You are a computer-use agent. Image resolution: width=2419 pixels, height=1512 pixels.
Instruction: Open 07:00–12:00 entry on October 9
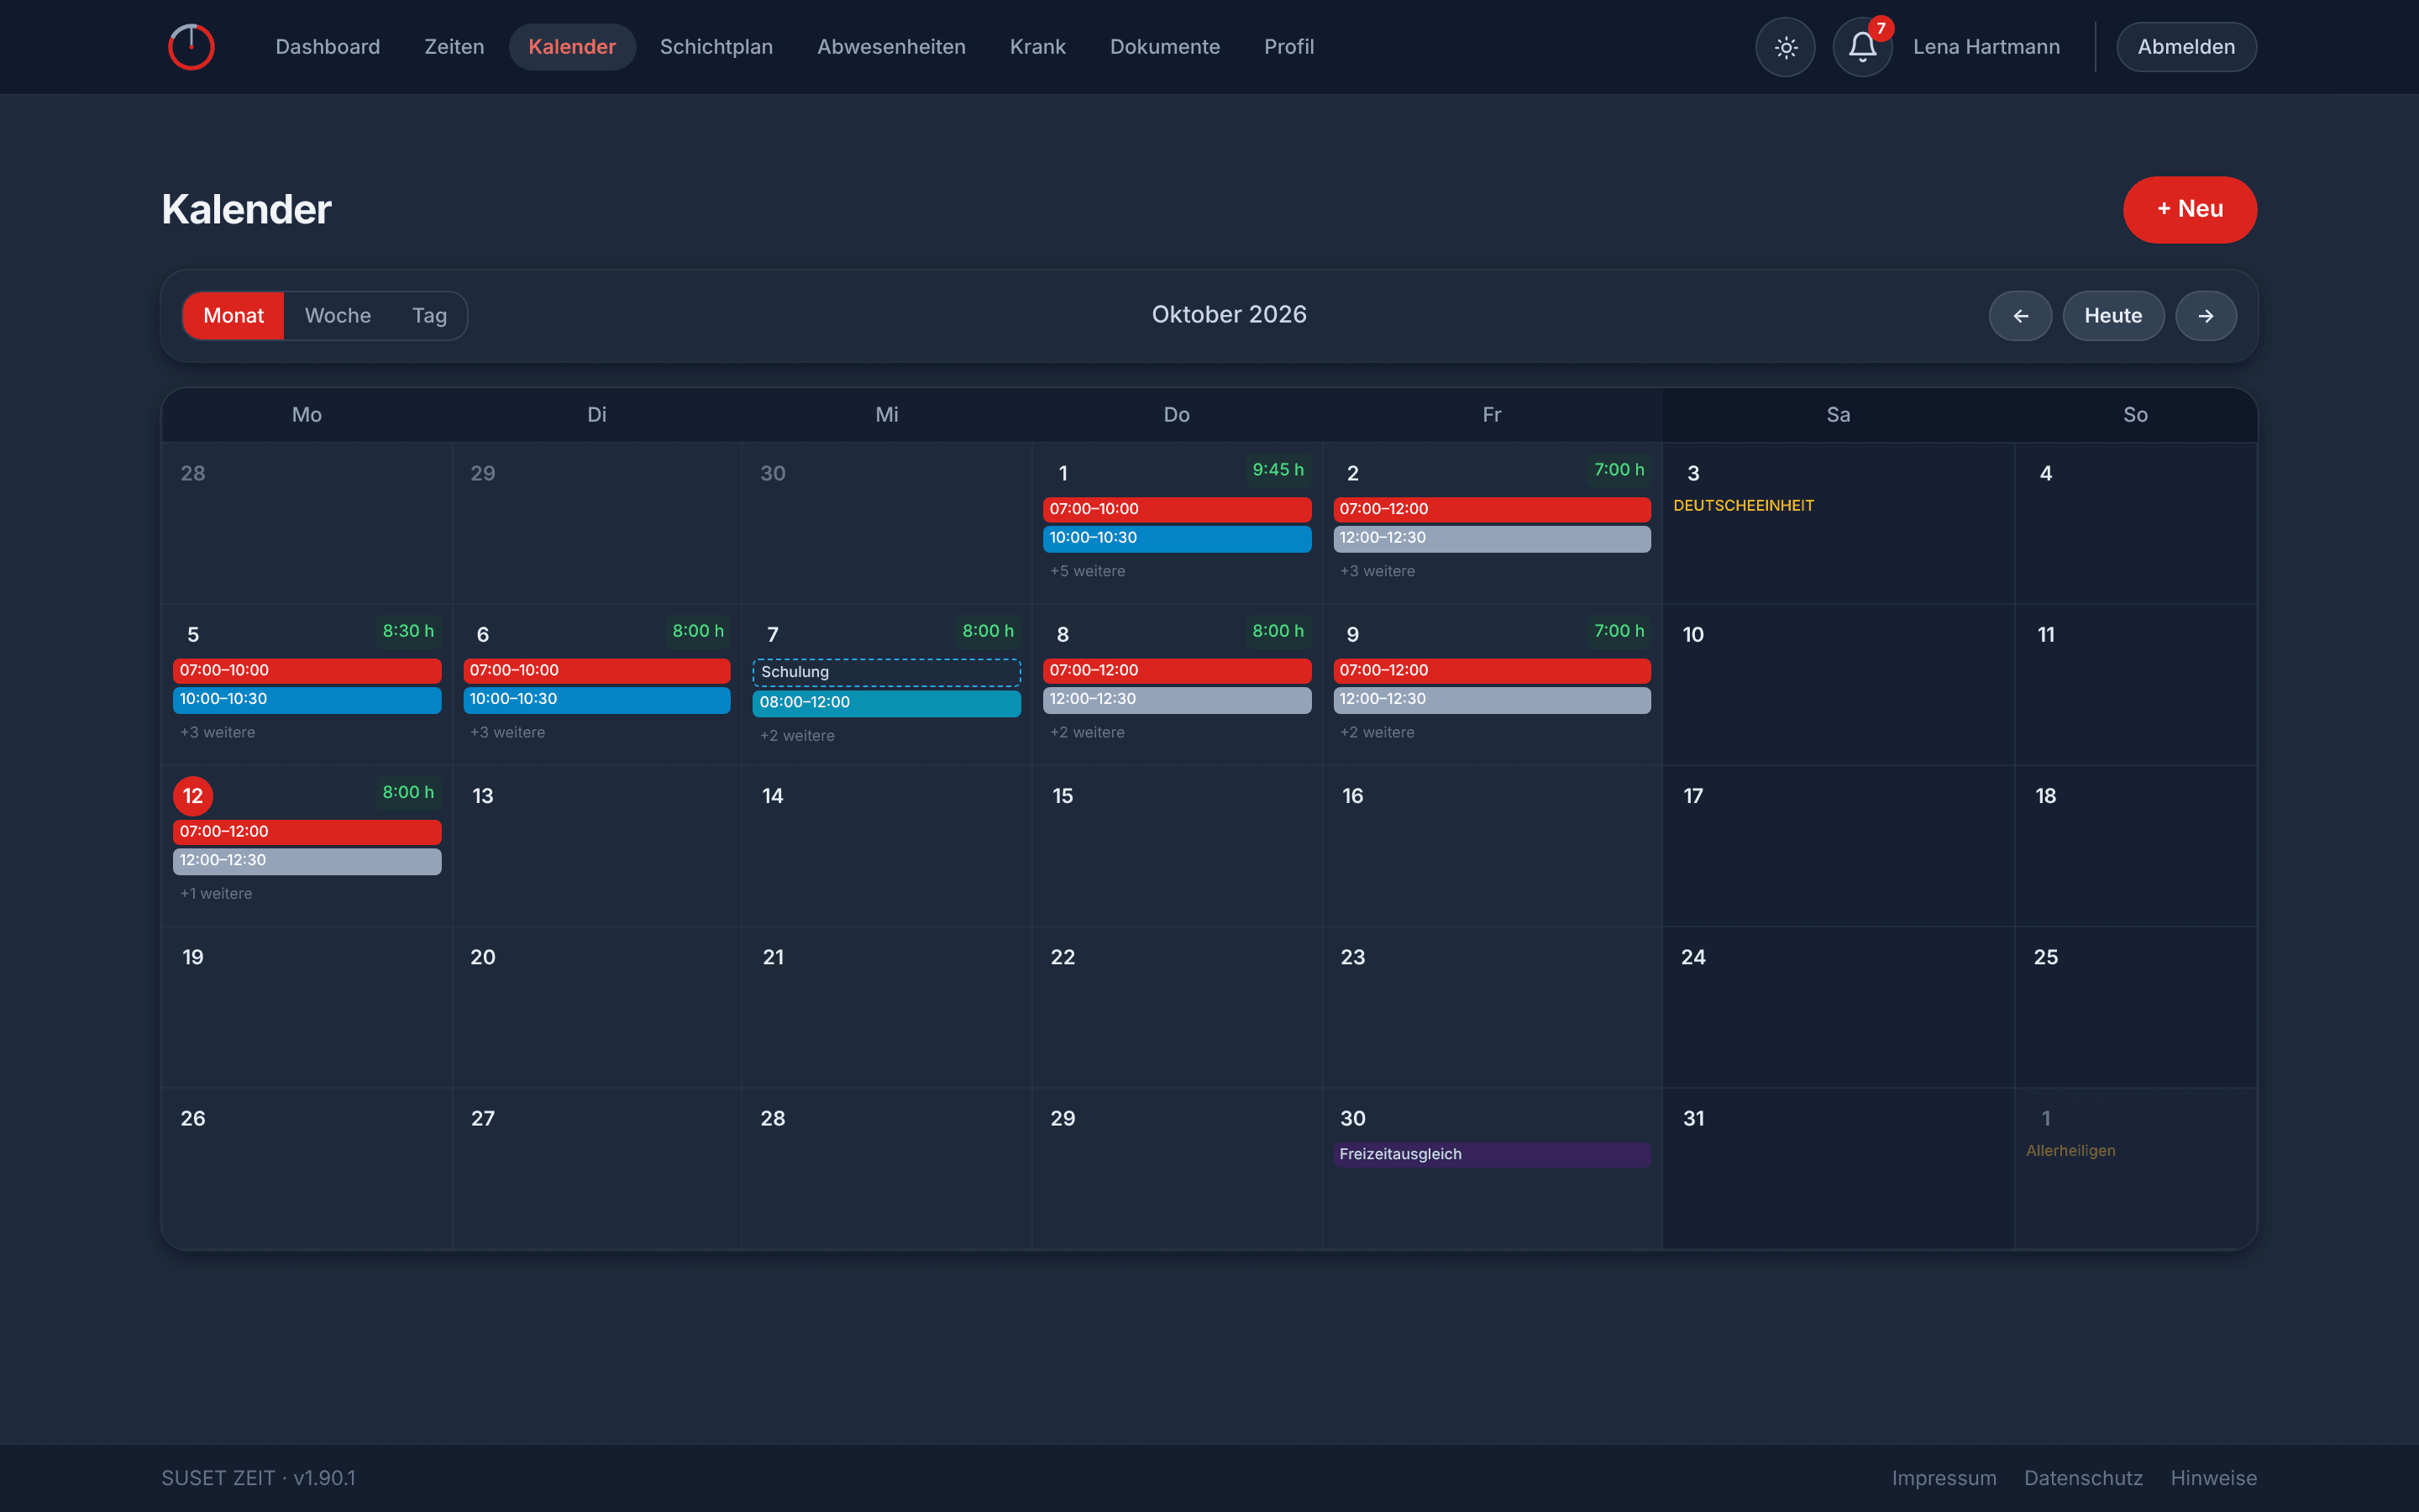[x=1492, y=671]
